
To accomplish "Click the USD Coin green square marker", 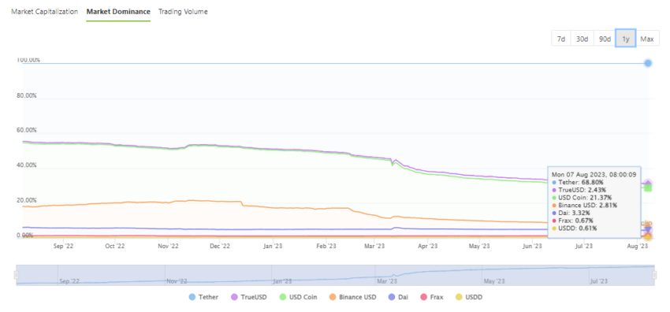I will [x=648, y=188].
